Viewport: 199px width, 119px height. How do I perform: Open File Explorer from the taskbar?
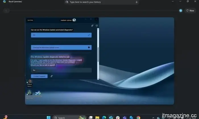coord(97,117)
